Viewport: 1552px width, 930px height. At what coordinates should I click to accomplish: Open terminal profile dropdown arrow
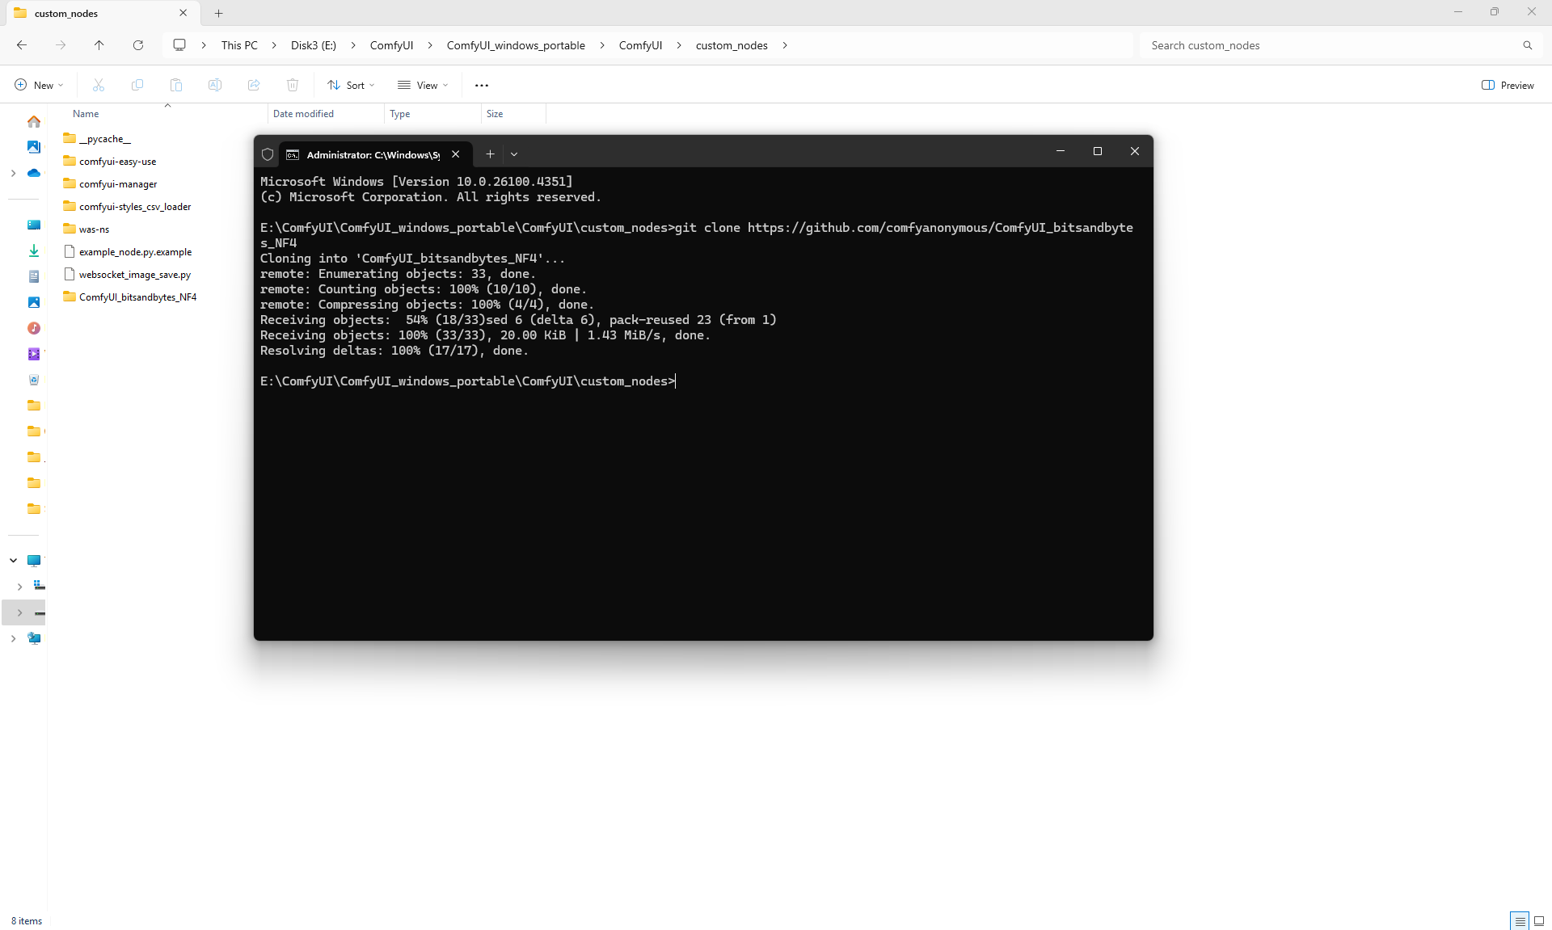[x=514, y=154]
